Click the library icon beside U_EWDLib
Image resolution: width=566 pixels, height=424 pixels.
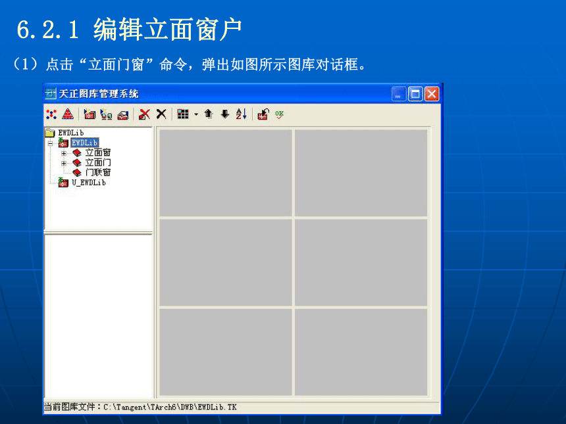63,183
